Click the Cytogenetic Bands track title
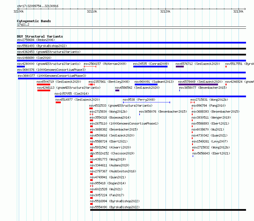The width and height of the screenshot is (254, 221). [x=34, y=21]
